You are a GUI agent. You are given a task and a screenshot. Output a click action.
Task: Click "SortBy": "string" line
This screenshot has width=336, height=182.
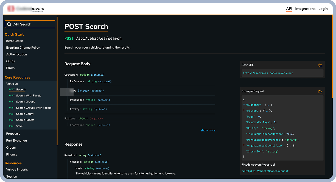[261, 128]
